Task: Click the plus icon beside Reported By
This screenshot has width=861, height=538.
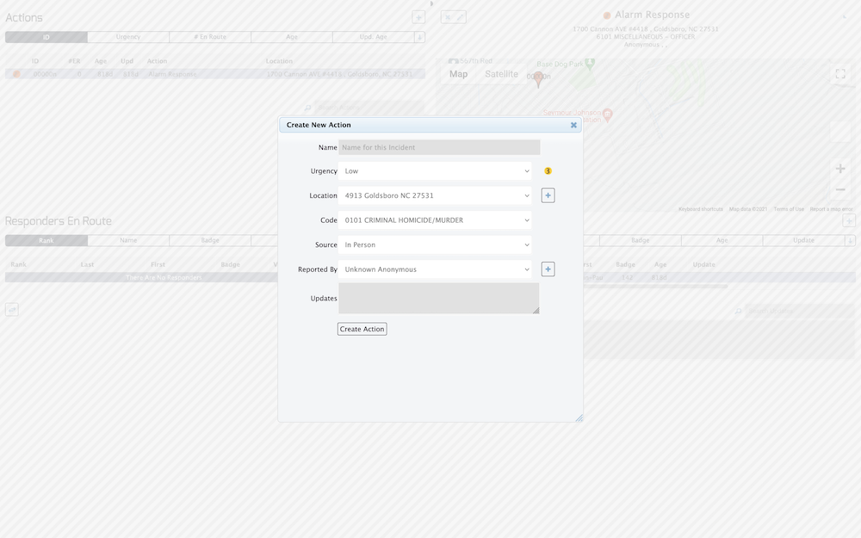Action: point(548,269)
